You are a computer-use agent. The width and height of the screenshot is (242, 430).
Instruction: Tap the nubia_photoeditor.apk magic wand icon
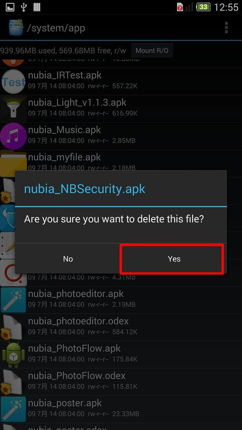point(13,300)
